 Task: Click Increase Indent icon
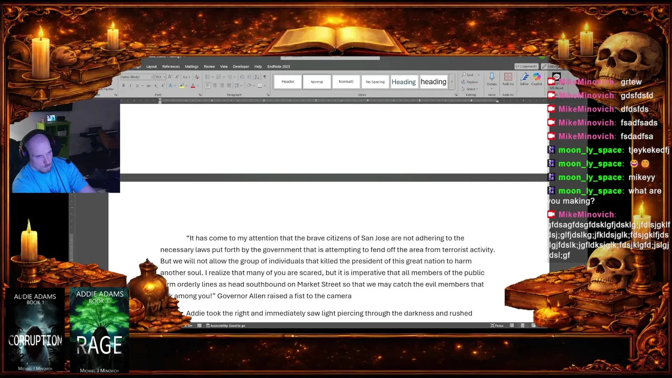(249, 77)
